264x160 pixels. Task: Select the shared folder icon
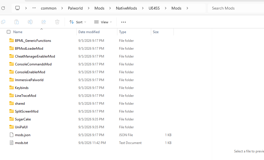click(x=12, y=103)
